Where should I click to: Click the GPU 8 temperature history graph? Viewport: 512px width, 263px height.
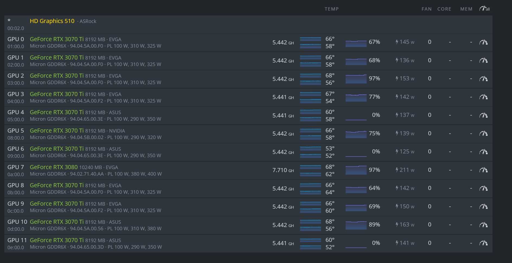311,189
